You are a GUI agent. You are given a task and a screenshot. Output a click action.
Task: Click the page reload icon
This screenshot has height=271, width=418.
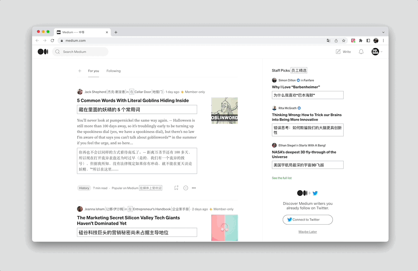52,41
